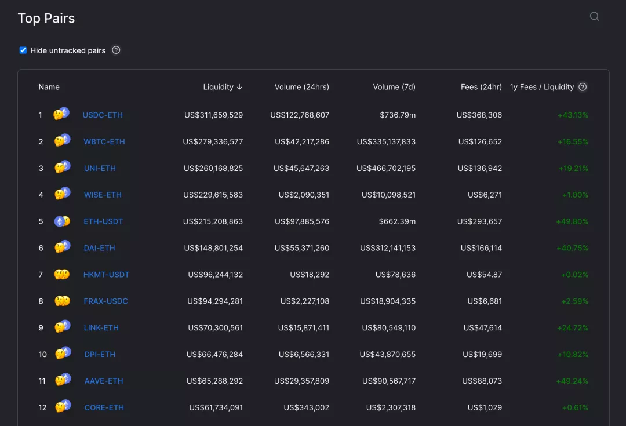Click the token icon pair for HKMT-USDT
626x426 pixels.
62,274
